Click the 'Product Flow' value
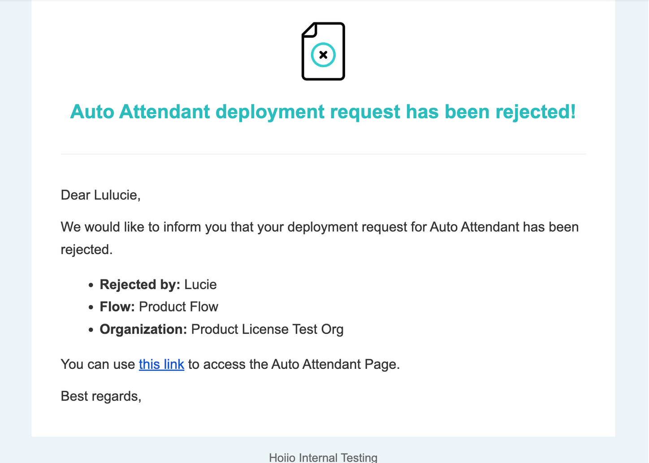649x463 pixels. point(178,307)
